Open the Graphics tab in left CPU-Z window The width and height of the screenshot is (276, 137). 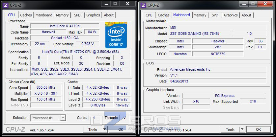pos(93,15)
